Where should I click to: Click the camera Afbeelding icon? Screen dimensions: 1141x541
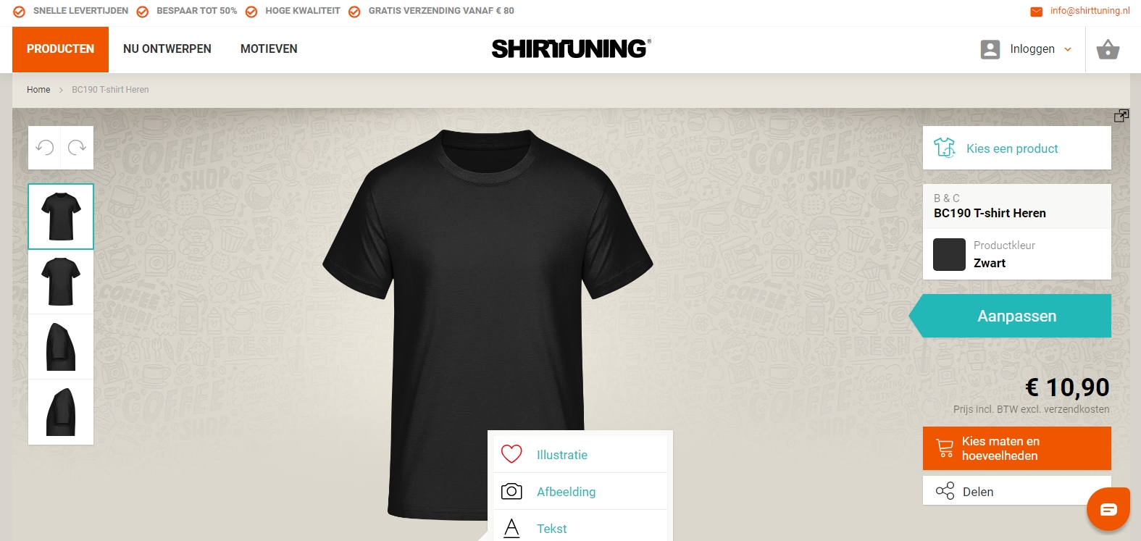tap(511, 491)
